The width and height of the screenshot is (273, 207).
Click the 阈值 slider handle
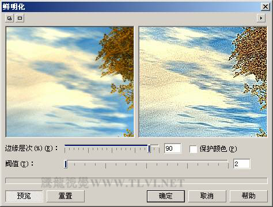[x=66, y=164]
